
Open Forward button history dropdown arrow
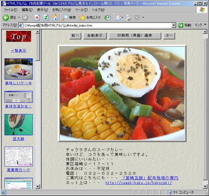pyautogui.click(x=31, y=17)
